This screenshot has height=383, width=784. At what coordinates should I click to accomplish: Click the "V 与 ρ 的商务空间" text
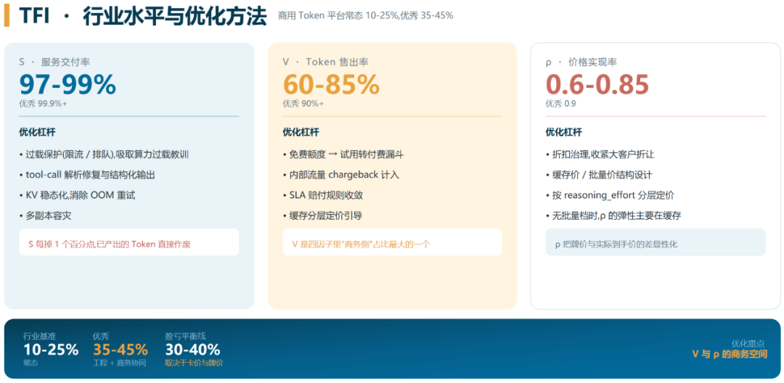pos(730,354)
